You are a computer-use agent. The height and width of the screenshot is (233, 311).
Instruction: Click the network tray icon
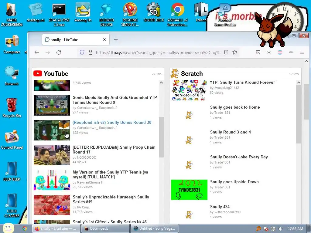pyautogui.click(x=273, y=229)
